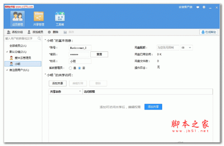This screenshot has width=224, height=146.
Task: Click 安装客户端 install client link
Action: point(186,7)
